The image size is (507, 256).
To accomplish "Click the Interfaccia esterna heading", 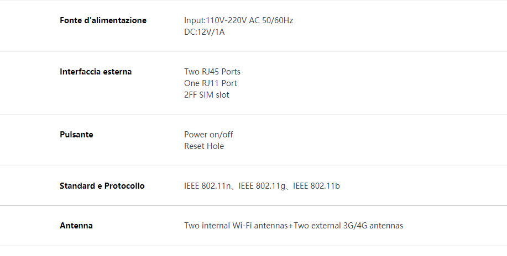I will point(96,72).
